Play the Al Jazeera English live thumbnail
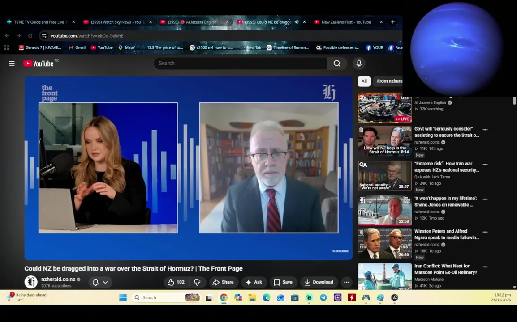The image size is (517, 322). coord(384,108)
